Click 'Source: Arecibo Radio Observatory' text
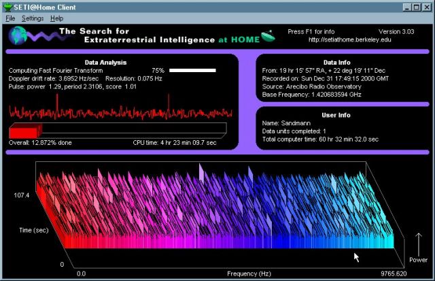 311,86
